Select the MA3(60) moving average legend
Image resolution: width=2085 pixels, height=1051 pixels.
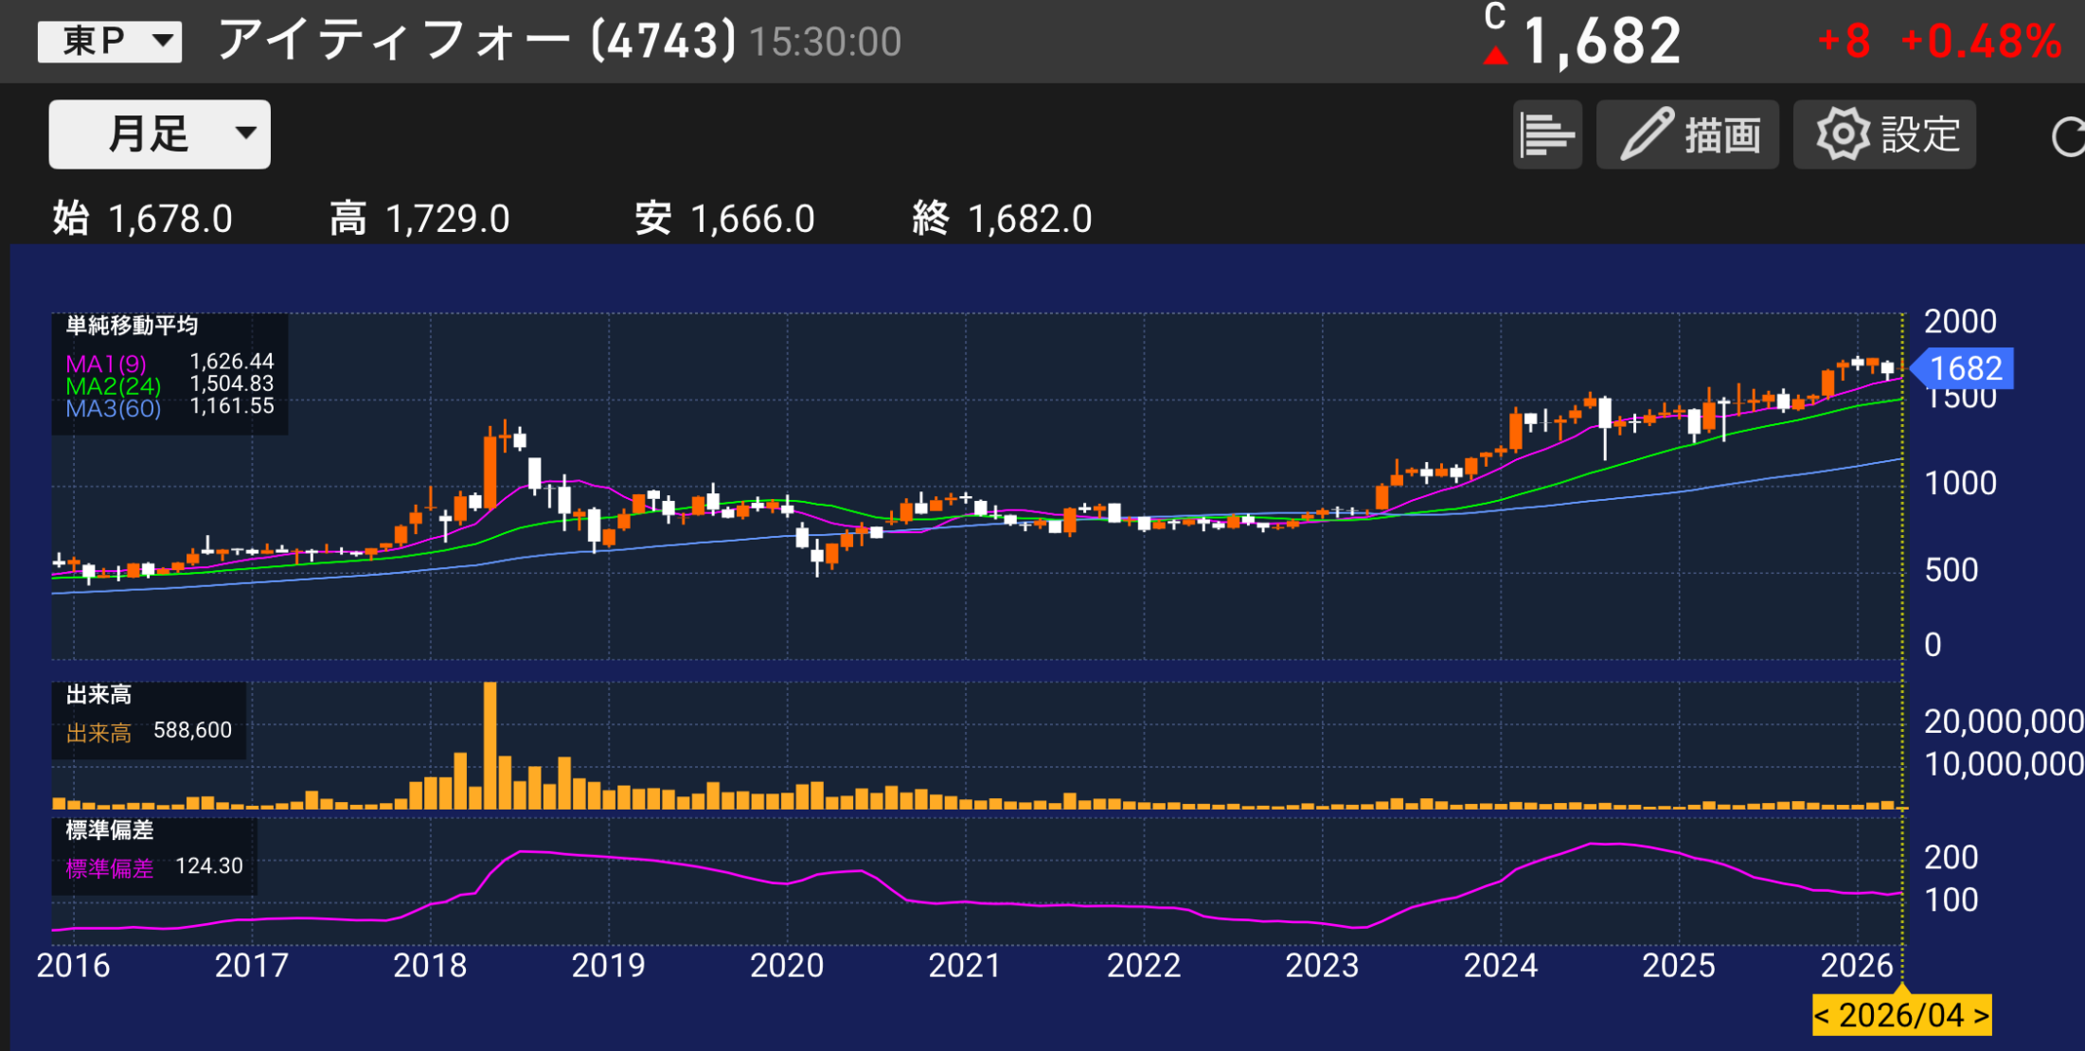point(114,407)
